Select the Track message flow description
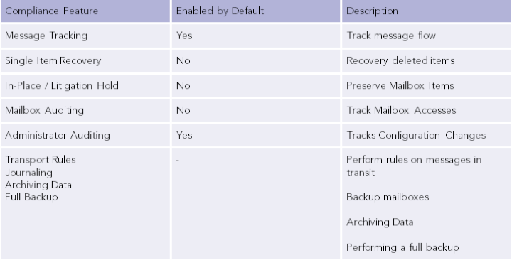 tap(391, 36)
